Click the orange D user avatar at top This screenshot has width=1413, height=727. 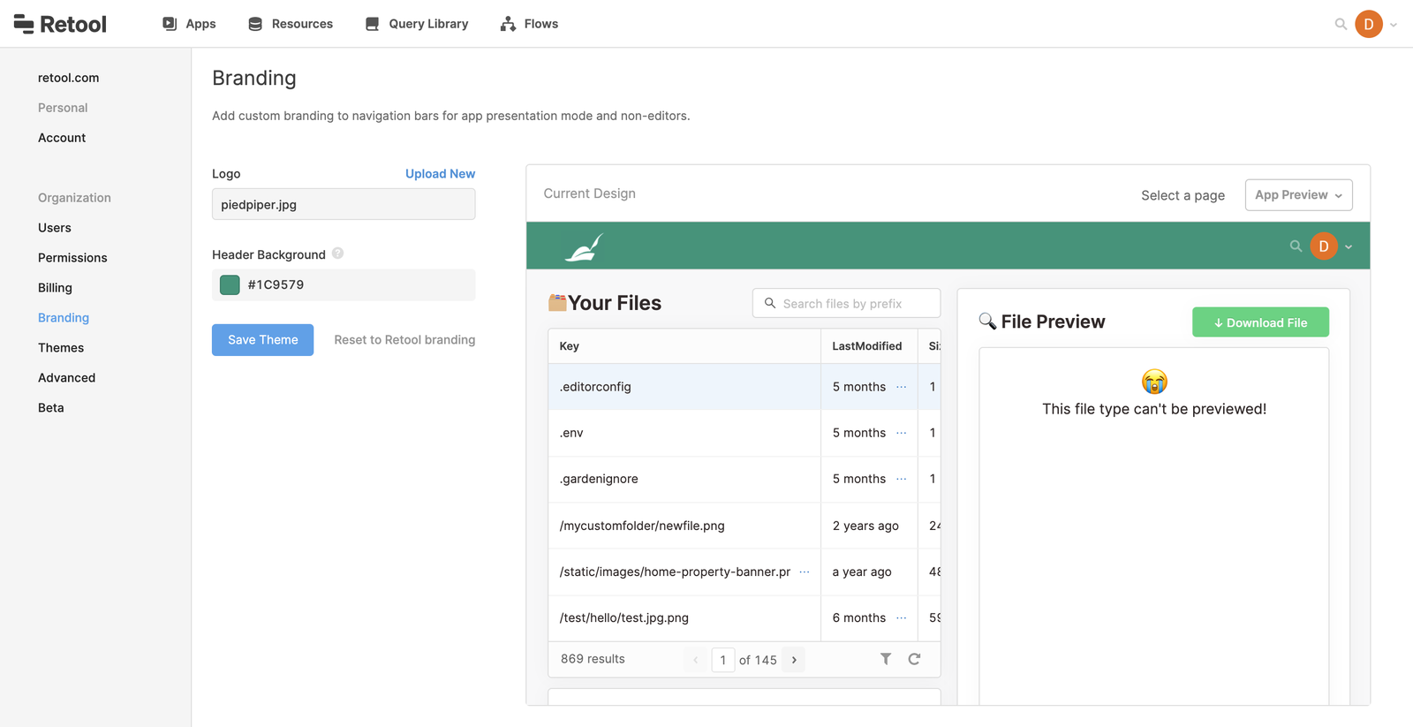click(x=1369, y=24)
